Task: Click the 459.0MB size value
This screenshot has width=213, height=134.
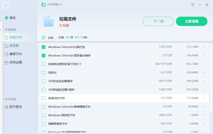Action: point(192,72)
